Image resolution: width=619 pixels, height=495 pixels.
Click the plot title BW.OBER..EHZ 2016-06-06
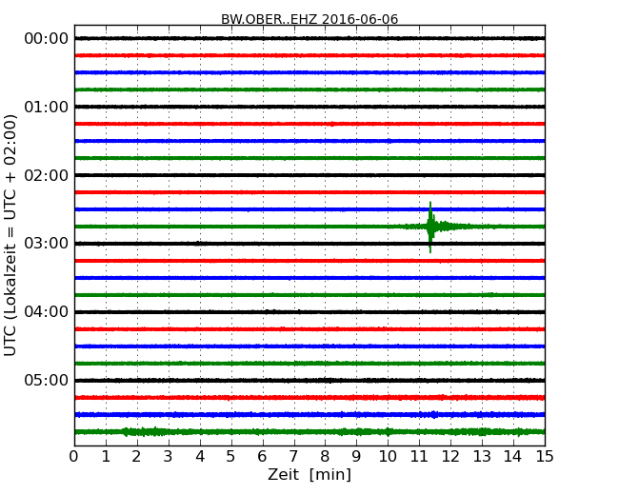tap(309, 19)
